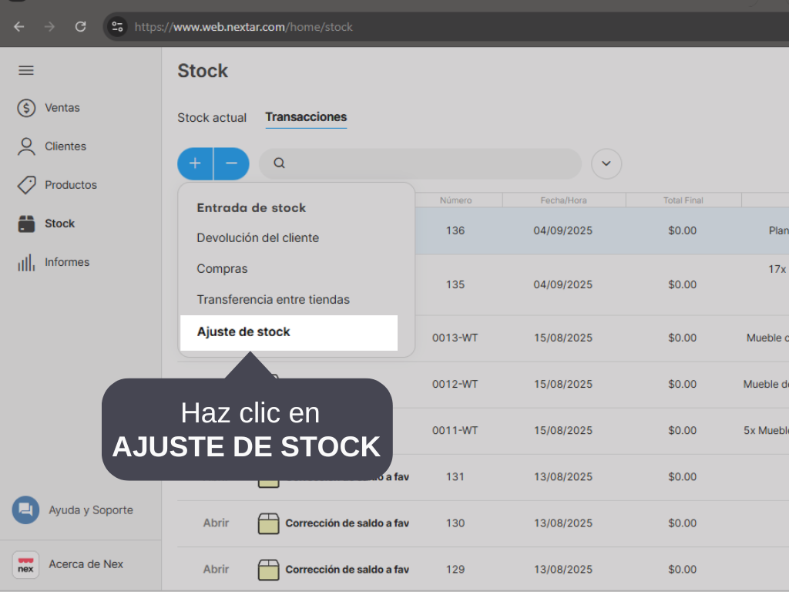
Task: Open the site information icon in address bar
Action: 117,27
